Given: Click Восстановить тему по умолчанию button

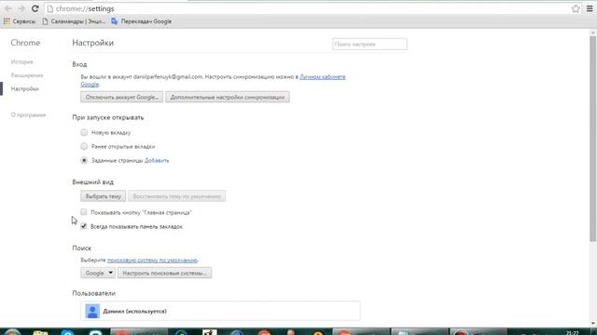Looking at the screenshot, I should tap(176, 196).
